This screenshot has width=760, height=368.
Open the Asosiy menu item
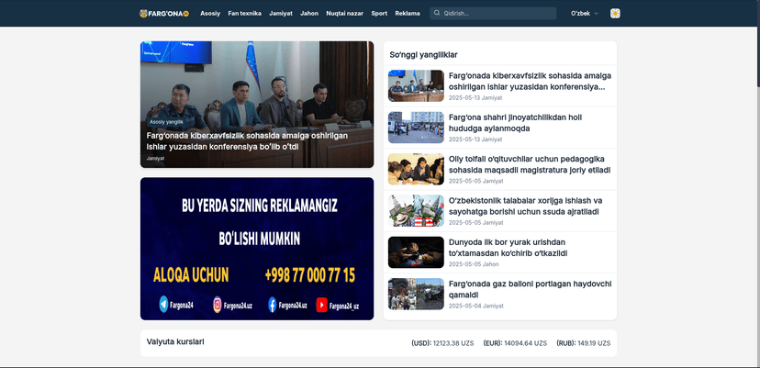click(210, 13)
